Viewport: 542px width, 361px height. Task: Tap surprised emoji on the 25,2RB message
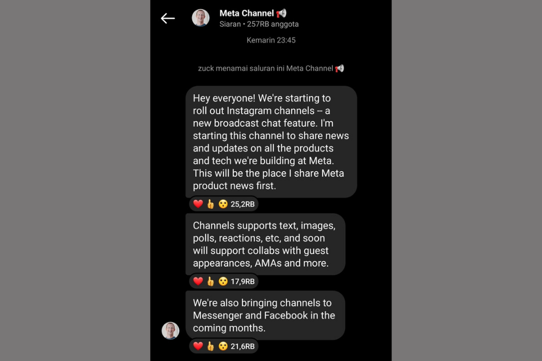[x=223, y=204]
